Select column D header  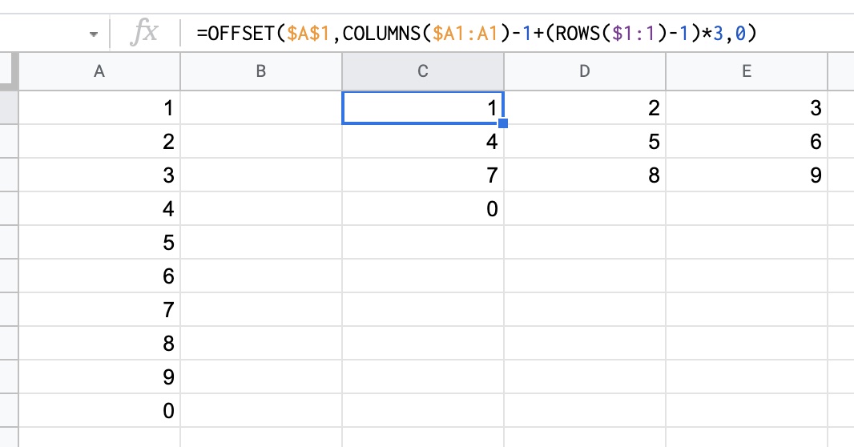584,71
